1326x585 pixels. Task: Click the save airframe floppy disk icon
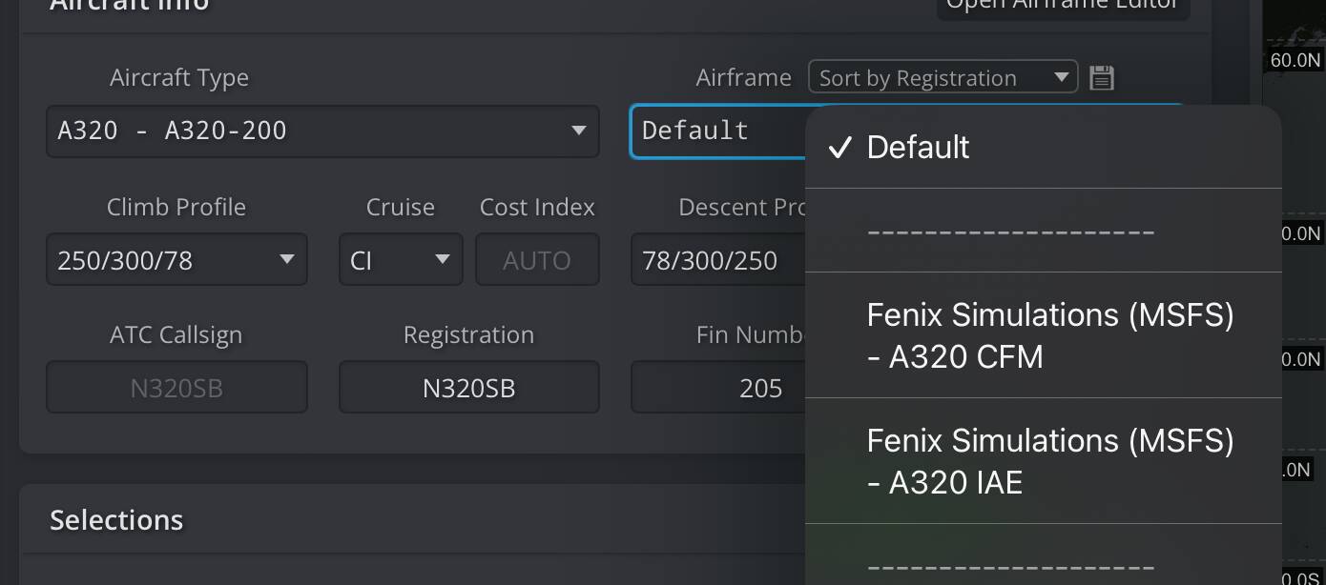pos(1102,77)
